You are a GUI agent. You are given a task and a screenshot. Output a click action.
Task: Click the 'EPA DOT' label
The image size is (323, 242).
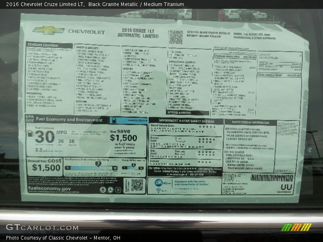point(29,119)
